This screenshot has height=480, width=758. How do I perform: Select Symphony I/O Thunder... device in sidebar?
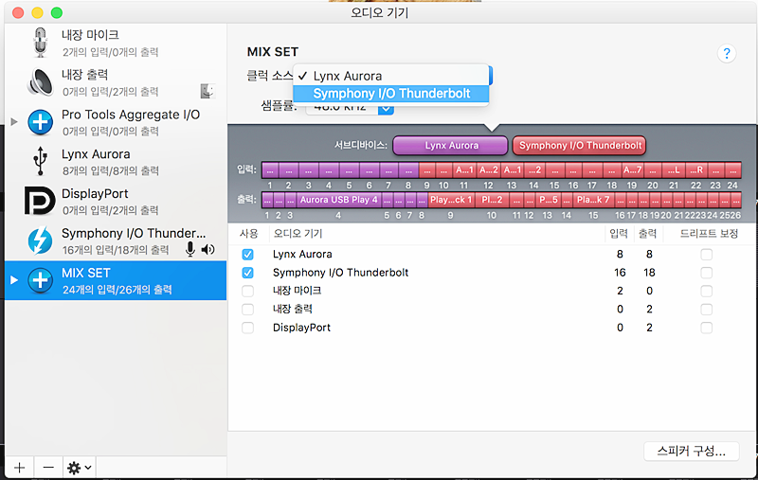pos(116,240)
